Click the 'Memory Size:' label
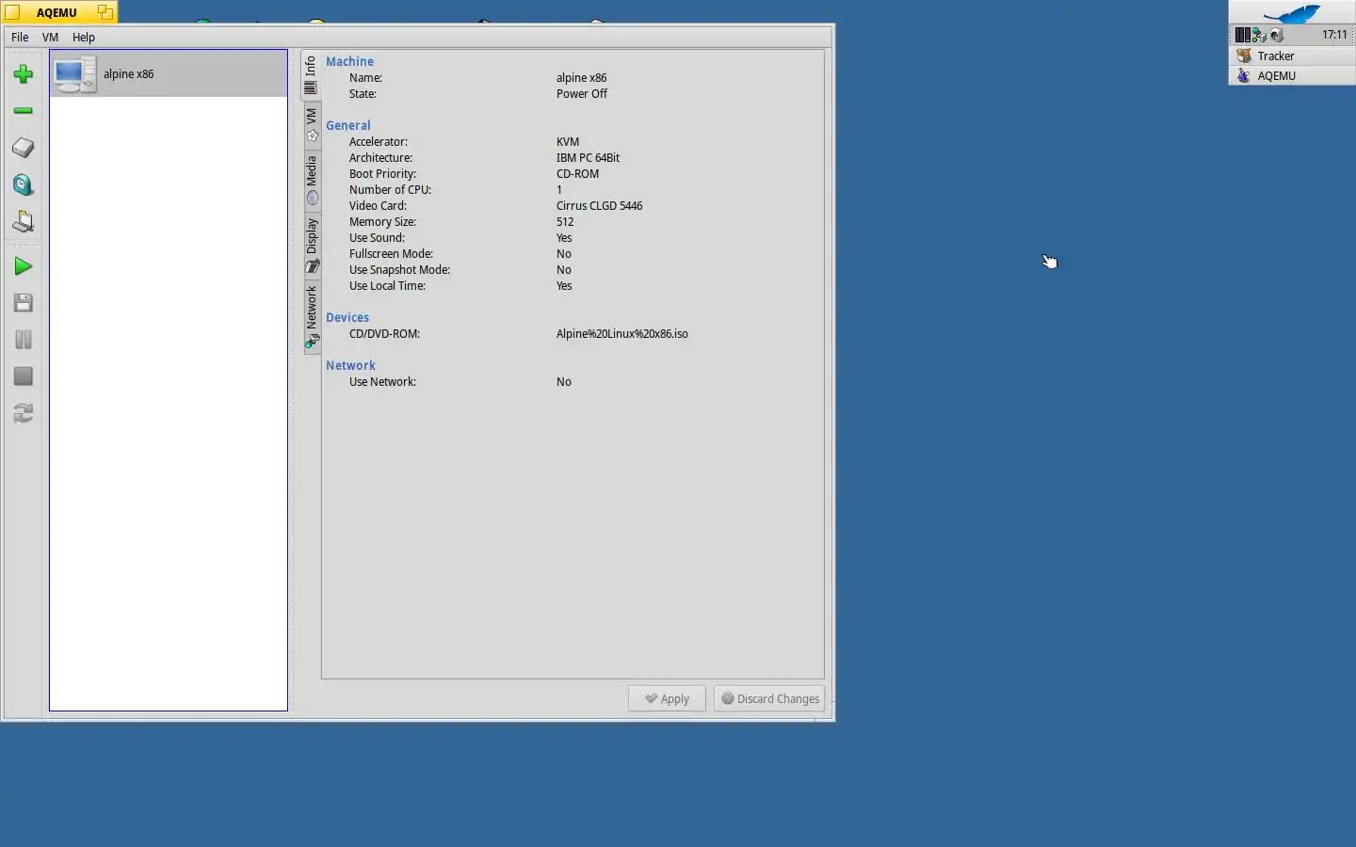Screen dimensions: 1356x847 coord(382,222)
